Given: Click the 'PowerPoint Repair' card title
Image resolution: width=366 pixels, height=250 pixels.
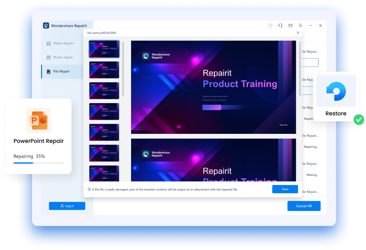Looking at the screenshot, I should point(39,141).
